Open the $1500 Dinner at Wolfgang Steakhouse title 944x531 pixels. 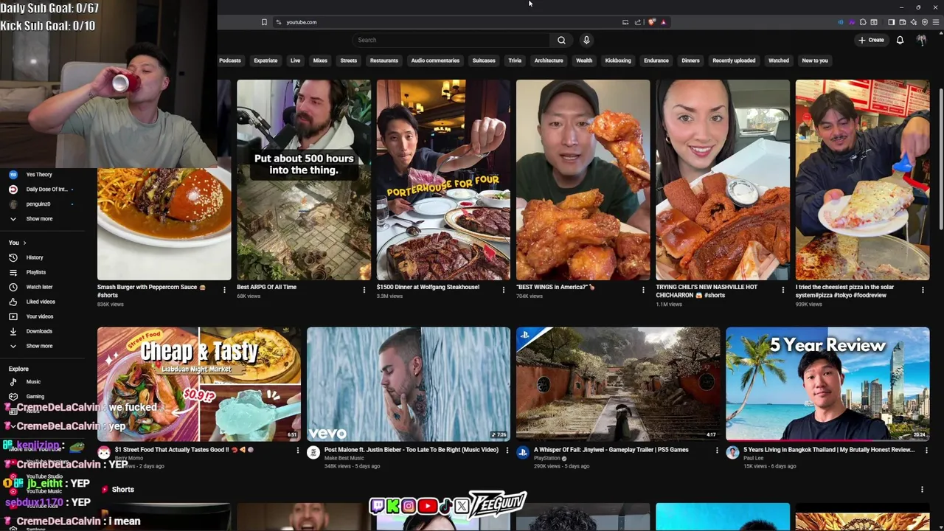(x=428, y=287)
